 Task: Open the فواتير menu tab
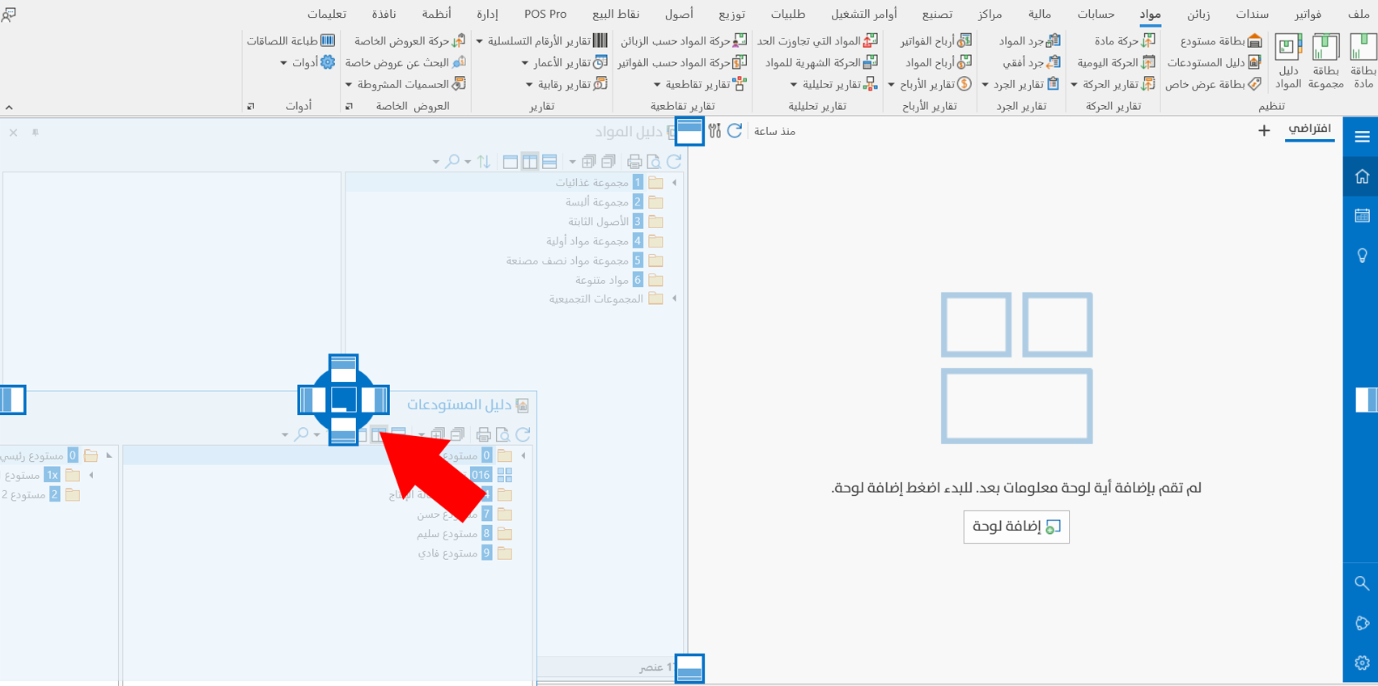pyautogui.click(x=1307, y=14)
